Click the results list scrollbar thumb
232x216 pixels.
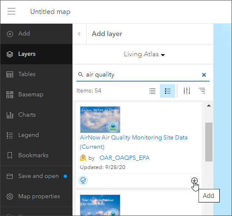click(x=209, y=142)
